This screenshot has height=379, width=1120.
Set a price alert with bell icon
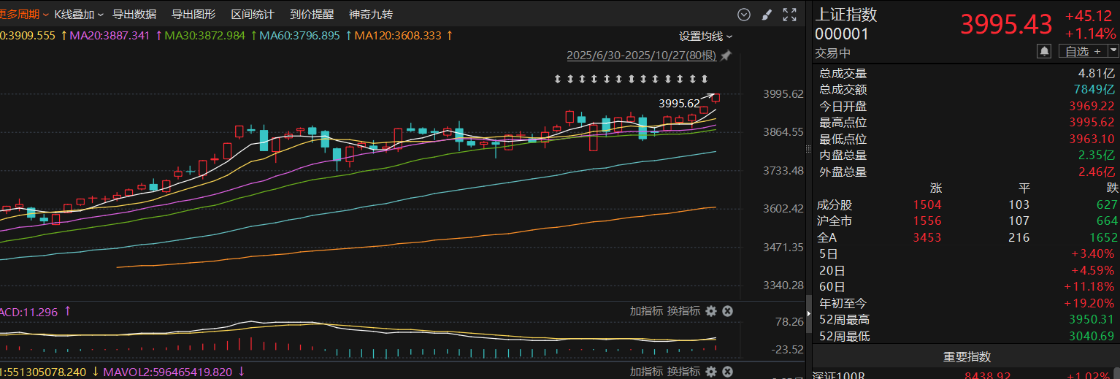1045,51
